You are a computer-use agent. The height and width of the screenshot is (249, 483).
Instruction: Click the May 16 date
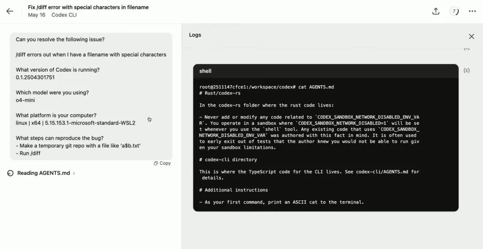pos(36,15)
